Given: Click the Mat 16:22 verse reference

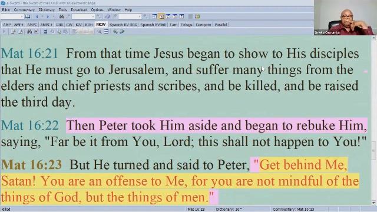Looking at the screenshot, I should click(x=30, y=125).
